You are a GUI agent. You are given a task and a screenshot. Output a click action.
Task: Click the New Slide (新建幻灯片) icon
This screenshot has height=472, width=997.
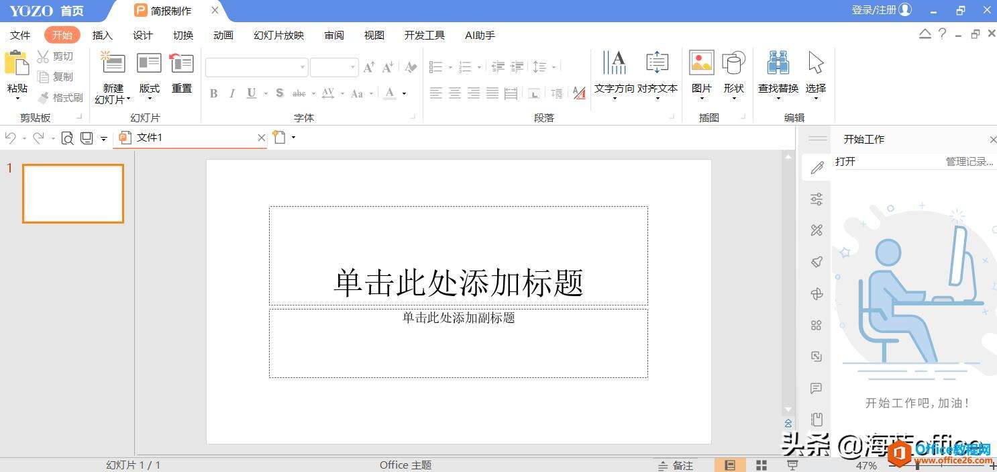[x=113, y=62]
